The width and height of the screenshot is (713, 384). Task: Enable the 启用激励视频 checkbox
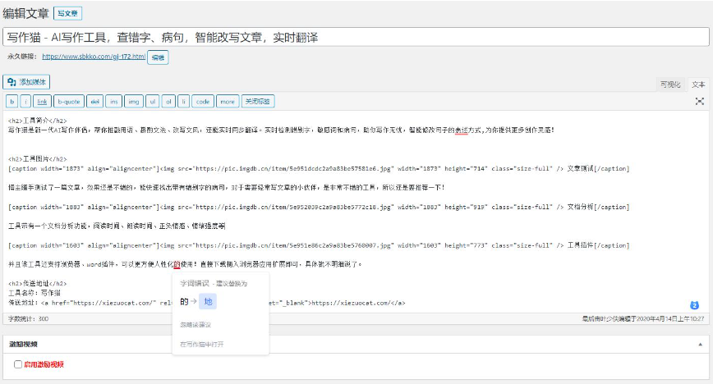click(x=18, y=364)
